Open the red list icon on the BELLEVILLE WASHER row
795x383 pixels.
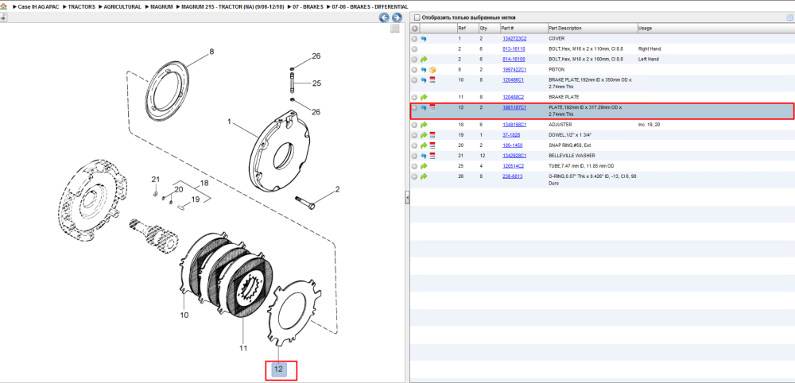pos(432,156)
